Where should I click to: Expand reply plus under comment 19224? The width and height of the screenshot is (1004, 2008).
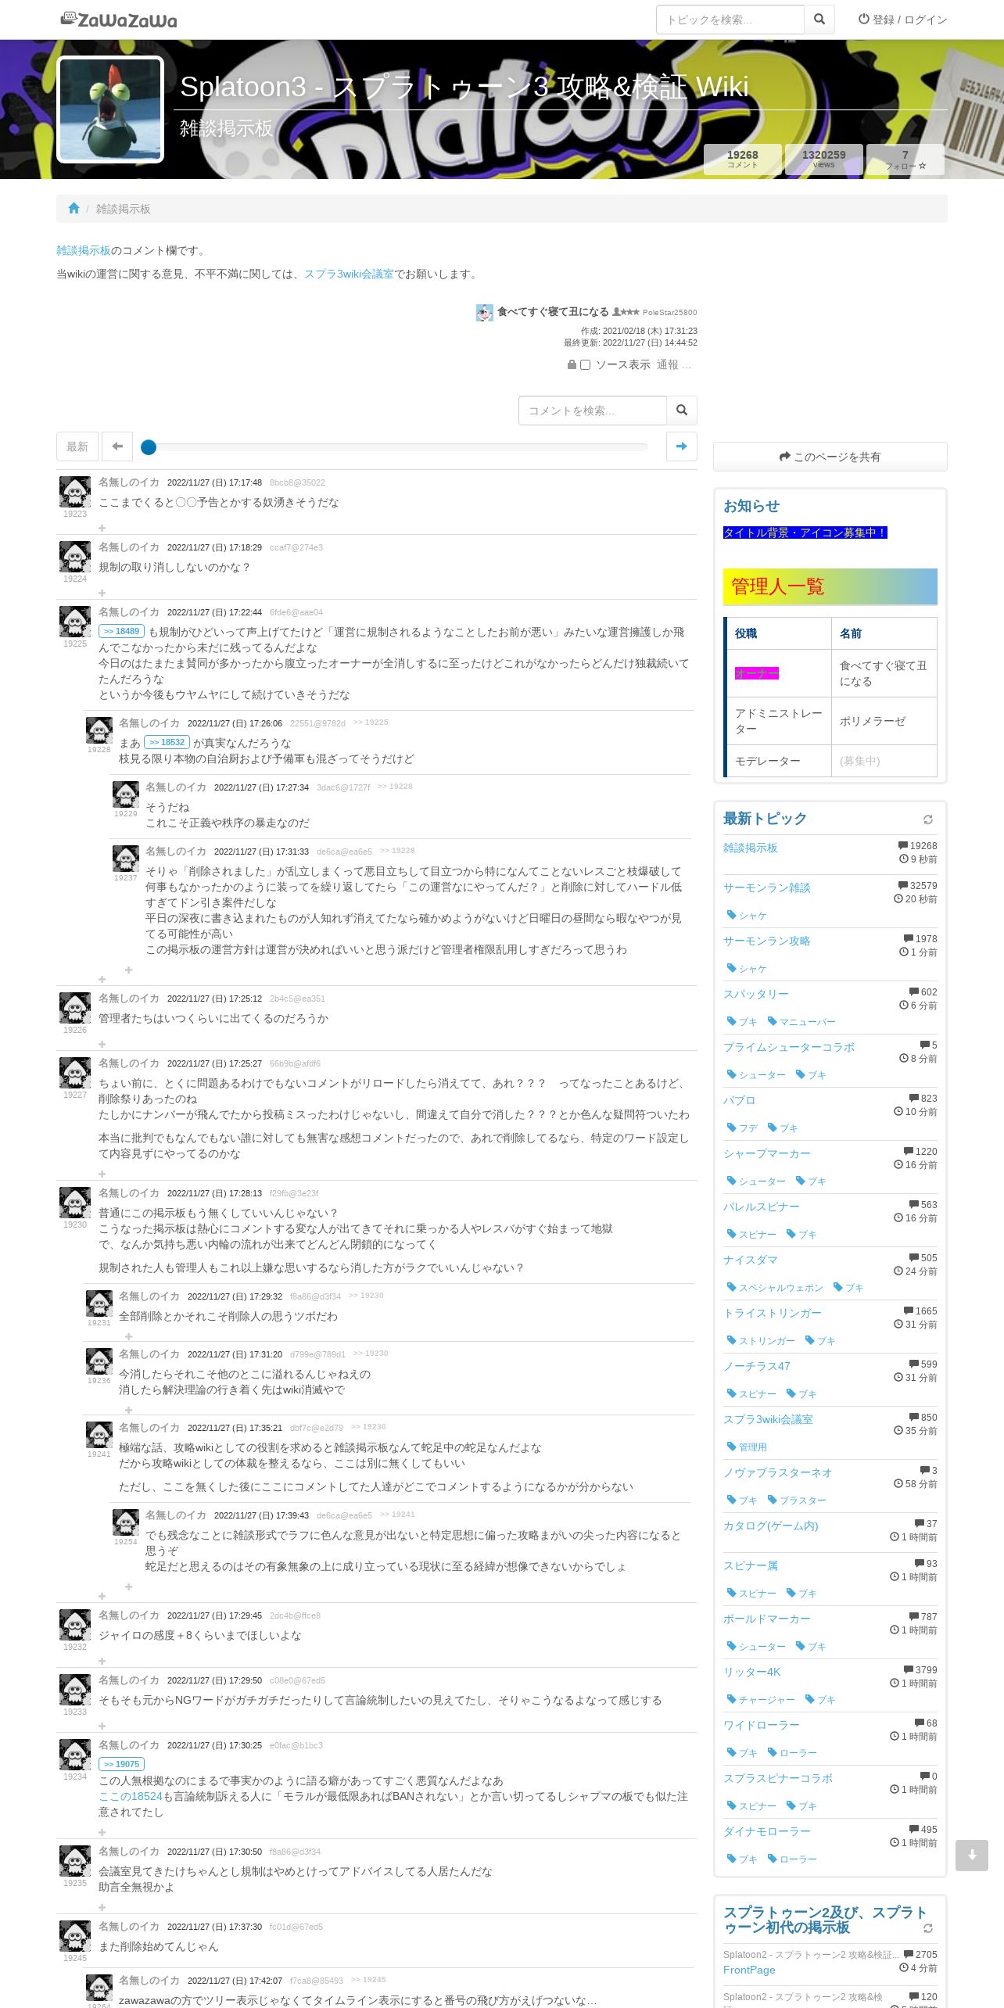click(102, 593)
